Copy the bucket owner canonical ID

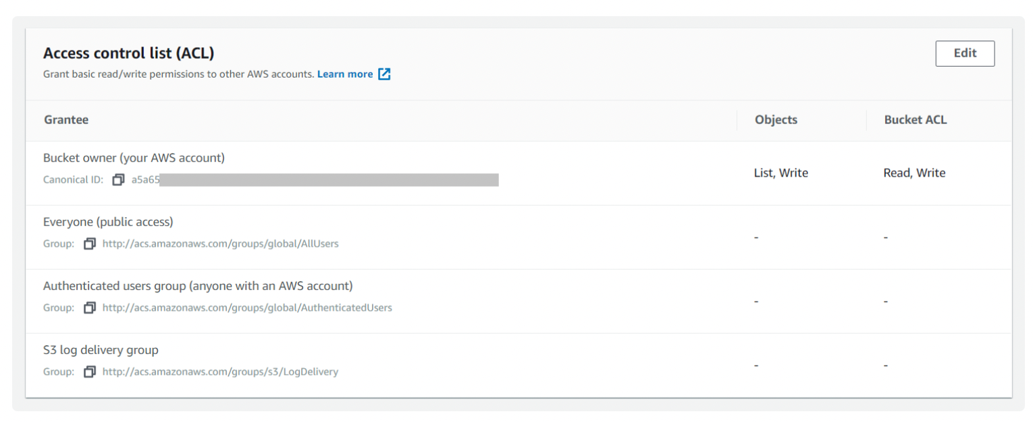pyautogui.click(x=119, y=180)
